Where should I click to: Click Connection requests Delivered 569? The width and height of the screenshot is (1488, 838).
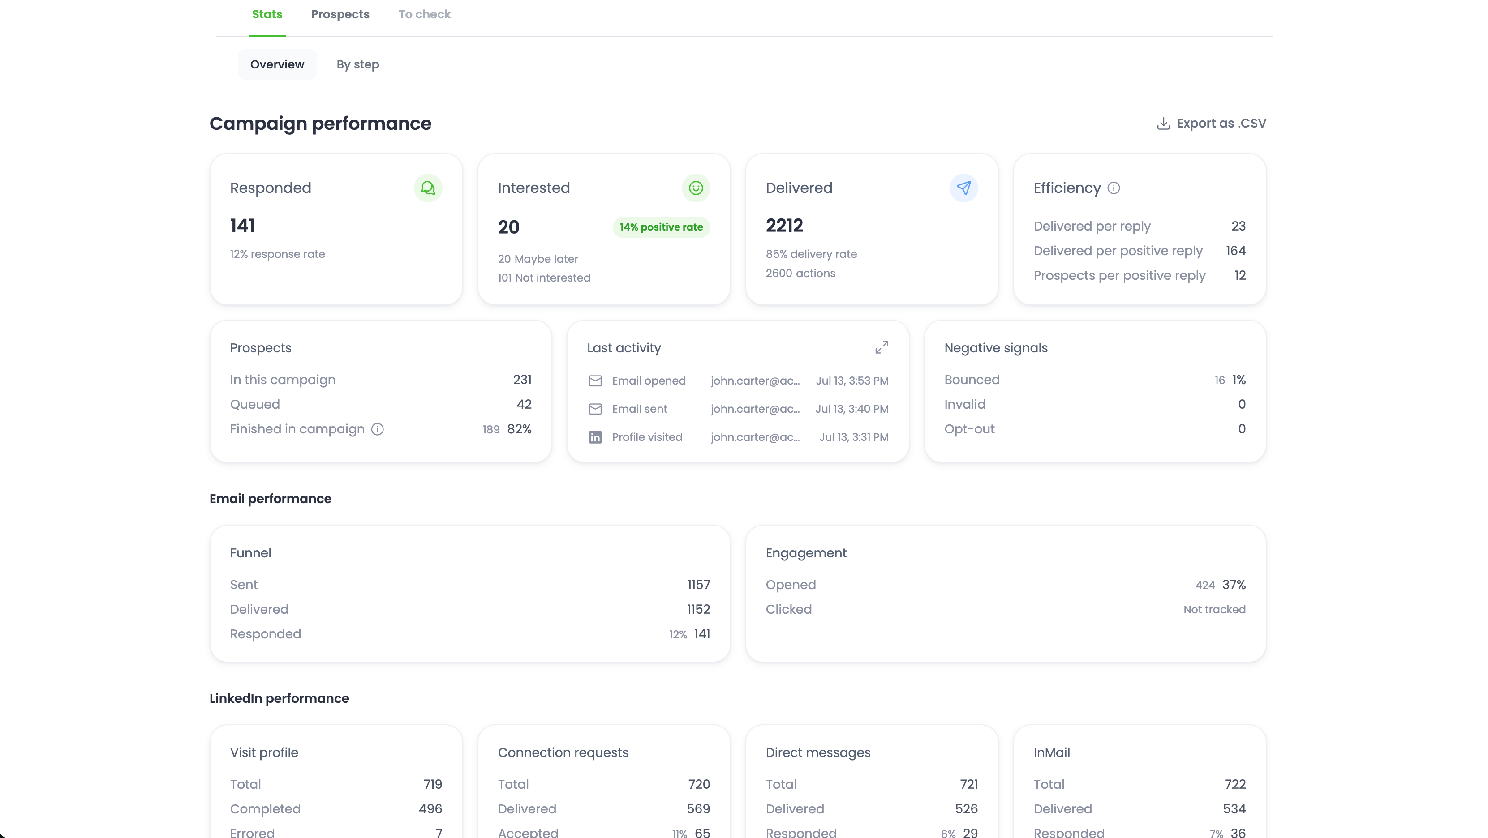pyautogui.click(x=698, y=809)
